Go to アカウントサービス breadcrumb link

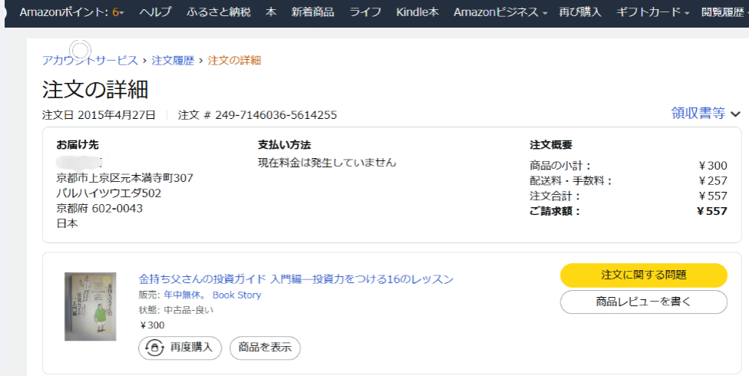pyautogui.click(x=90, y=60)
